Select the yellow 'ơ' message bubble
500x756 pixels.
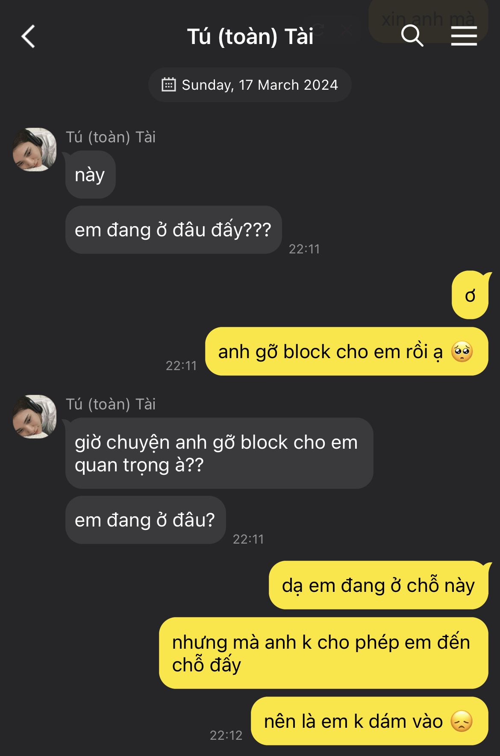click(x=470, y=295)
